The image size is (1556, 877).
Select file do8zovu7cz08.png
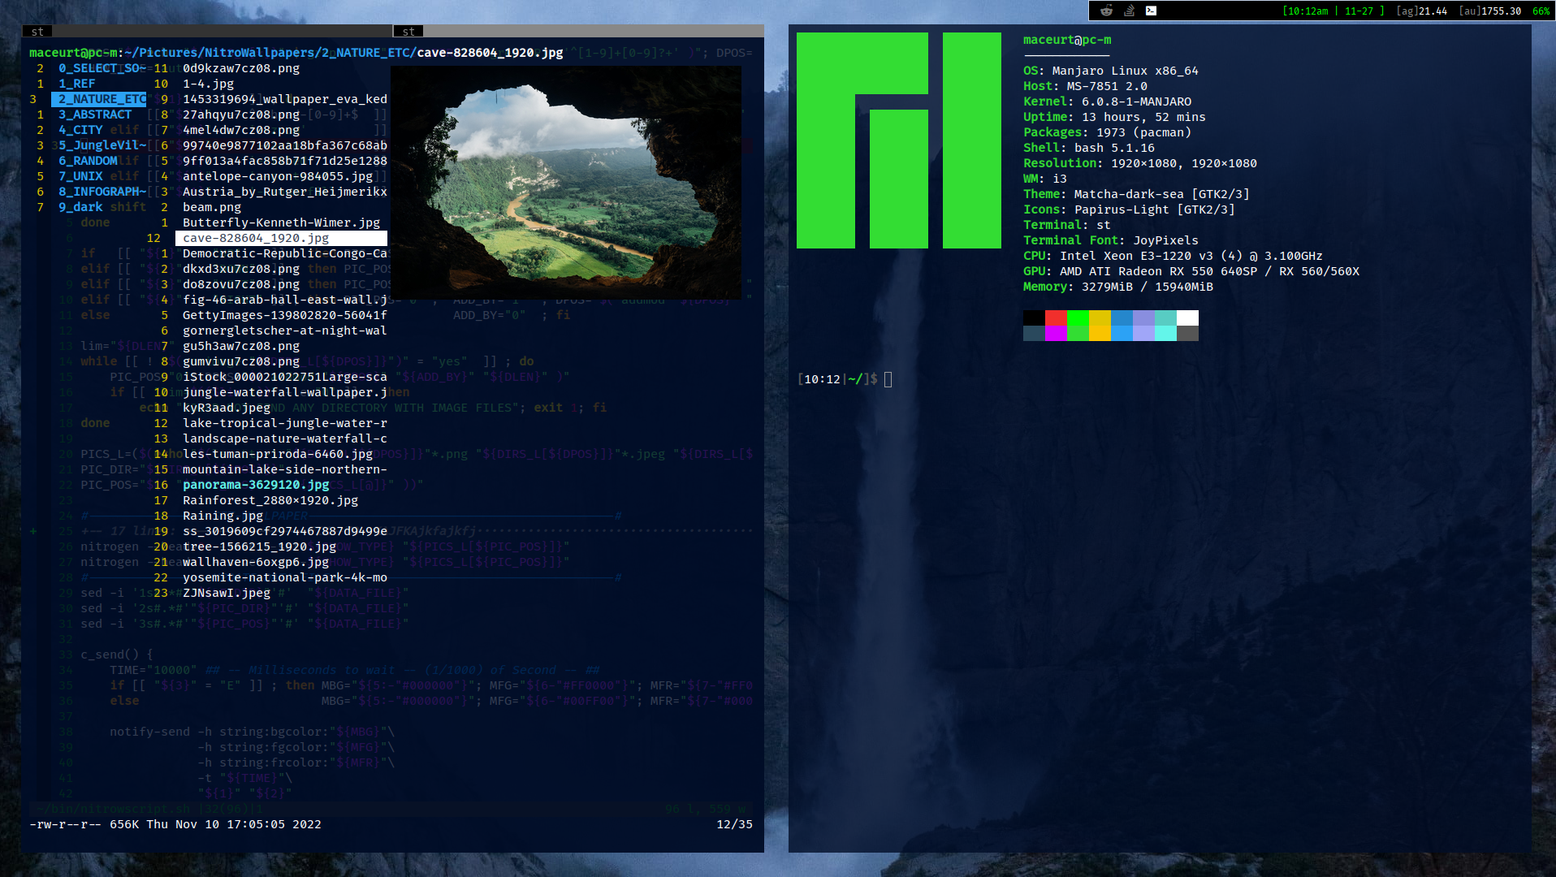pos(241,284)
